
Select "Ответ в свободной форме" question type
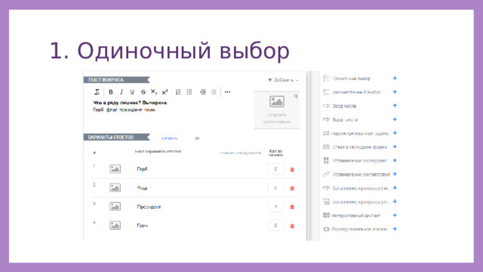click(359, 147)
